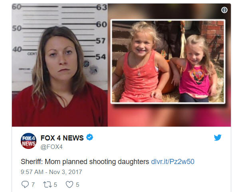The height and width of the screenshot is (192, 234).
Task: Retweet using the arrows icon
Action: 48,184
